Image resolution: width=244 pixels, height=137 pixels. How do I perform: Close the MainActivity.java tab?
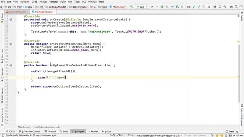[55, 12]
